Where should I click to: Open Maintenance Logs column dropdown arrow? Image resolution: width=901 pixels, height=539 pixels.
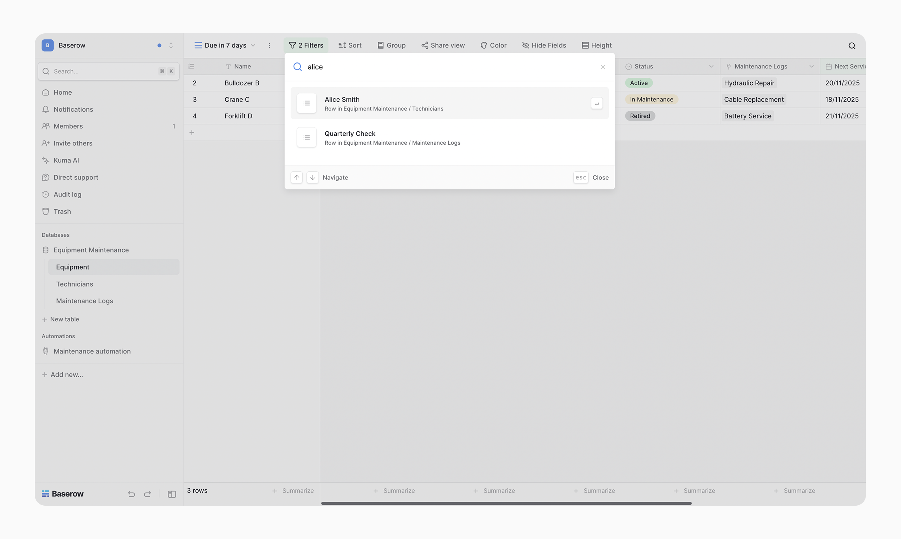(811, 66)
